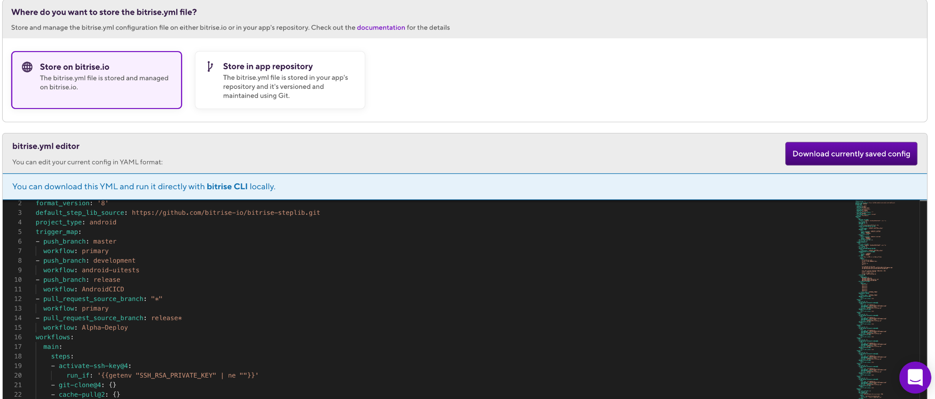Screen dimensions: 935x399
Task: Click 'pull_request_source_branch: release*' on line 14
Action: click(x=113, y=318)
